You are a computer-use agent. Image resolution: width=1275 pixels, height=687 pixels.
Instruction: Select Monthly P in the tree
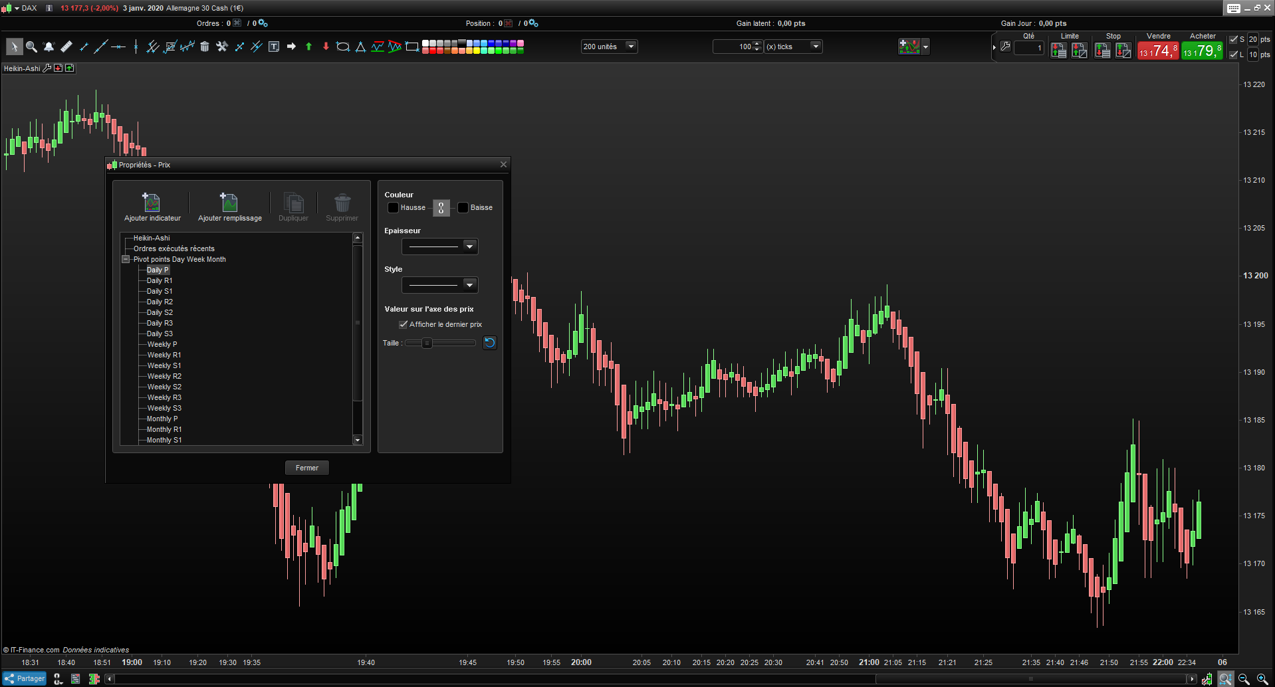162,419
